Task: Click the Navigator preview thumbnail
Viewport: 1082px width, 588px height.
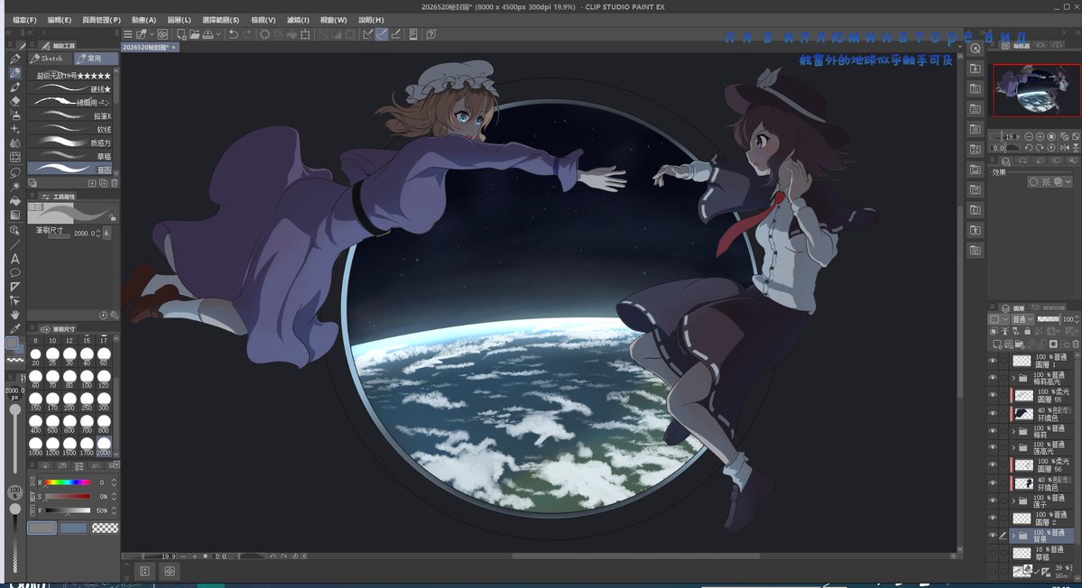Action: (x=1037, y=89)
